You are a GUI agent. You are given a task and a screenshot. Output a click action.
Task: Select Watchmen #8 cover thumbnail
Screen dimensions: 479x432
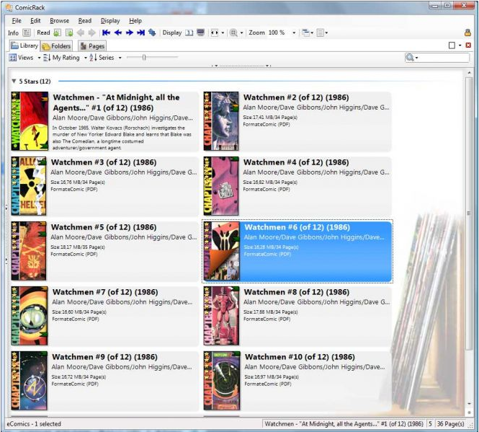(x=221, y=316)
